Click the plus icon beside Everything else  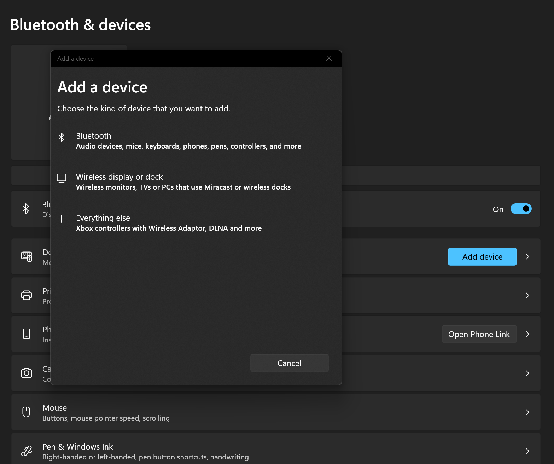tap(61, 219)
